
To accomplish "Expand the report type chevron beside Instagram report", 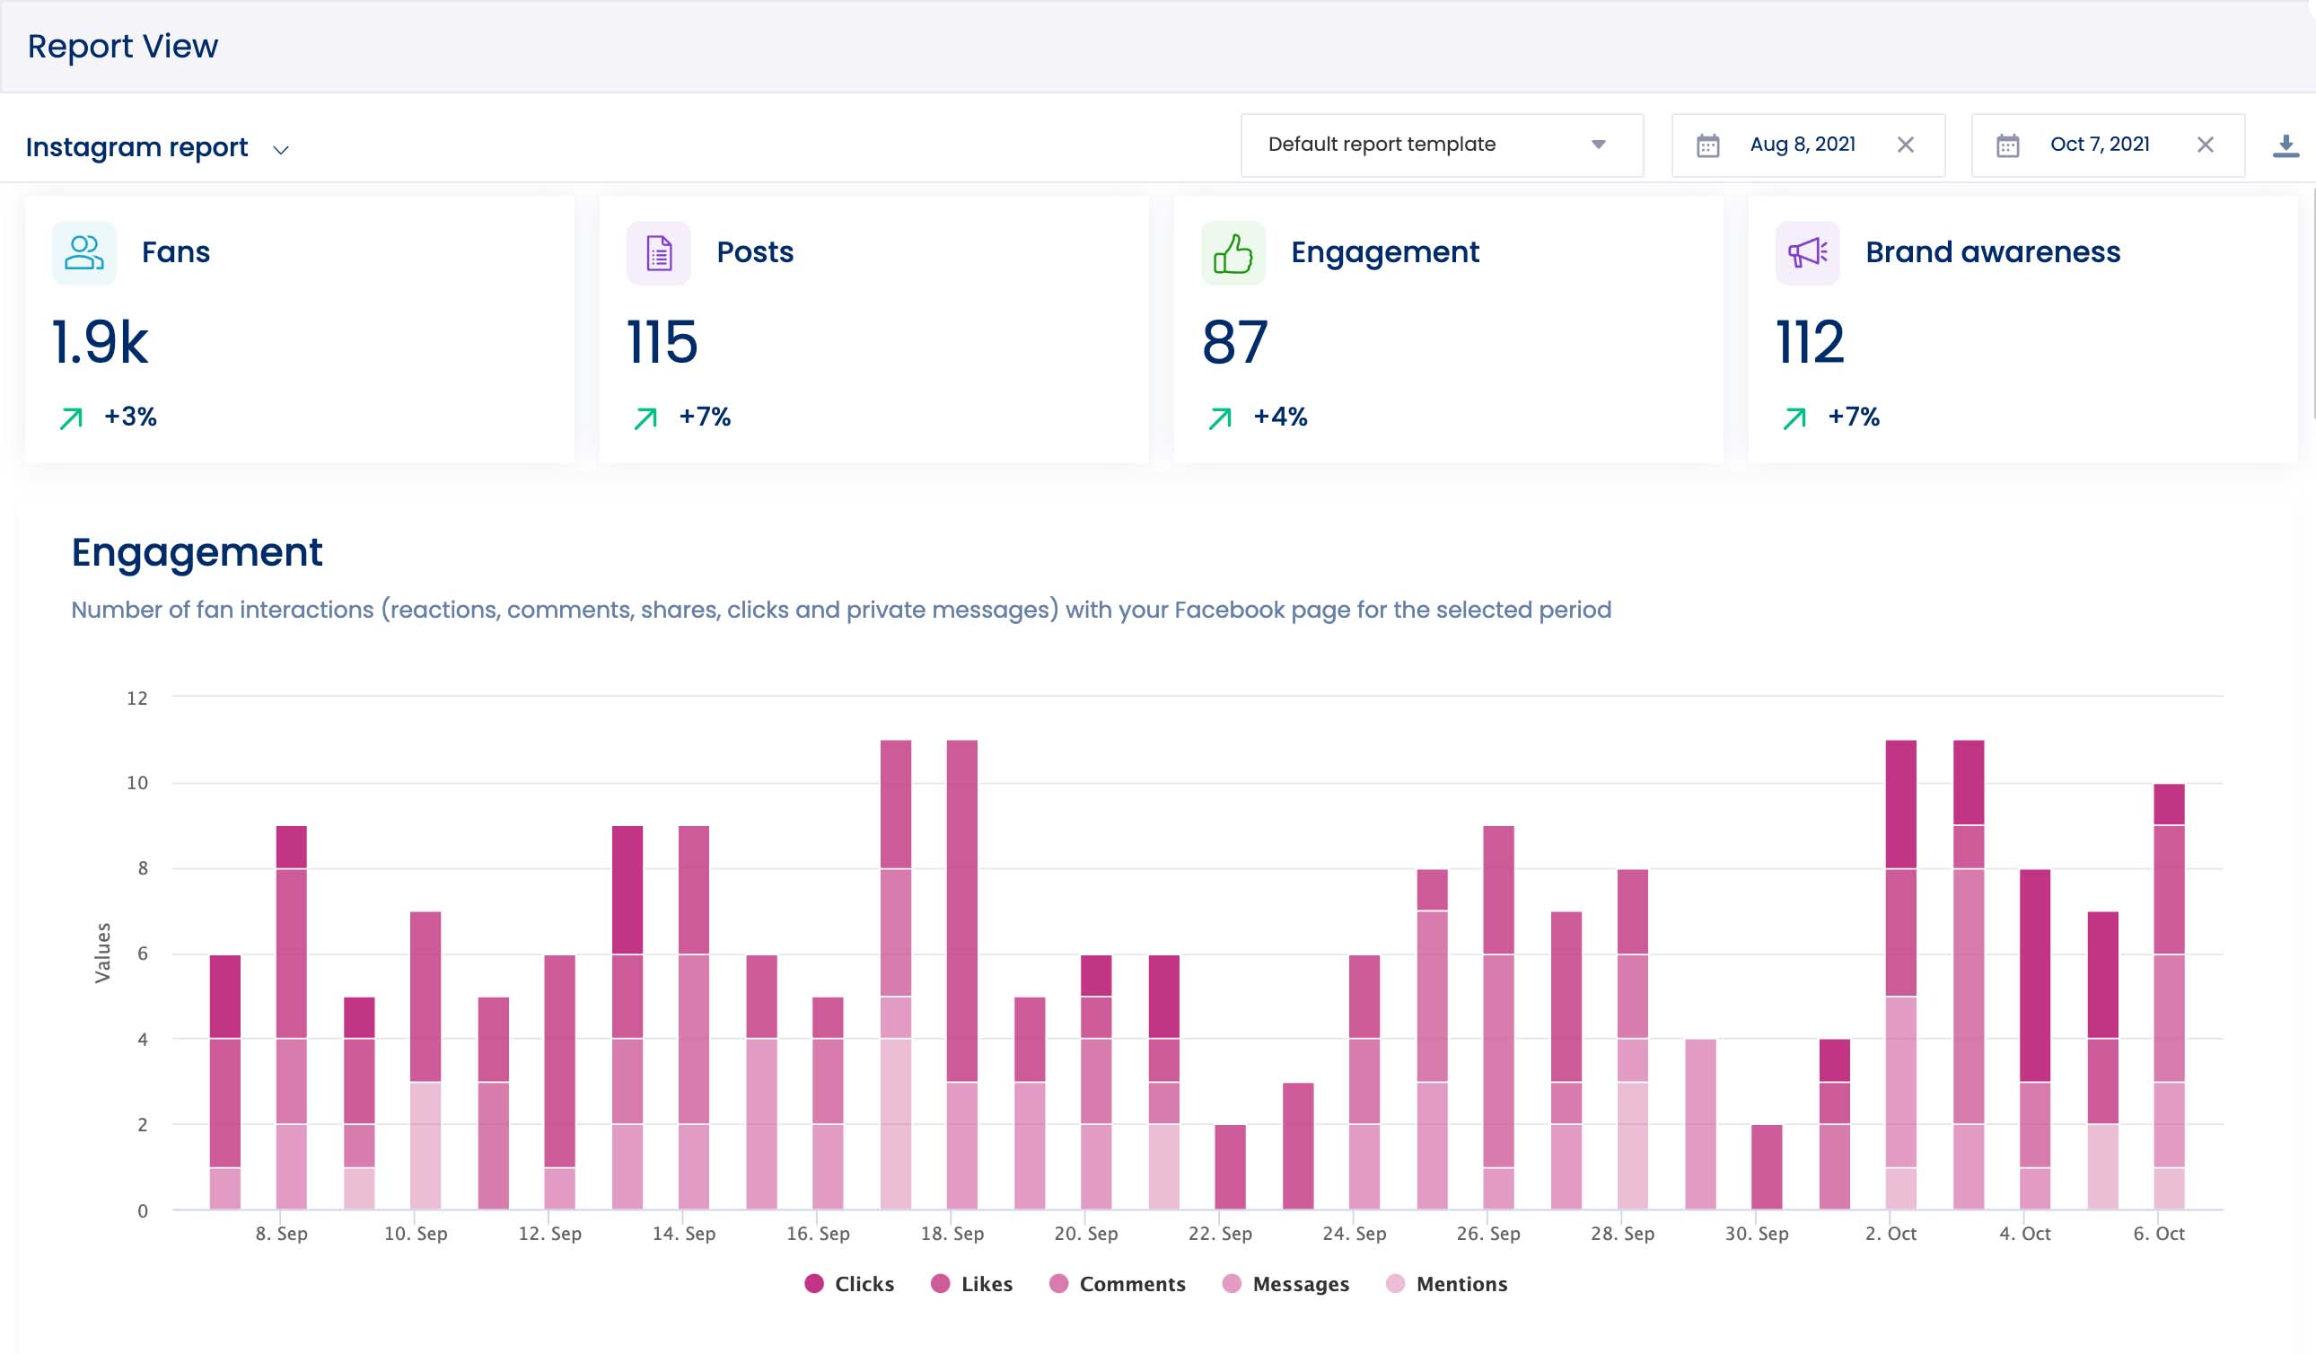I will click(x=280, y=148).
